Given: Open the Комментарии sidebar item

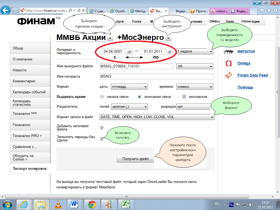Looking at the screenshot, I should (x=30, y=81).
